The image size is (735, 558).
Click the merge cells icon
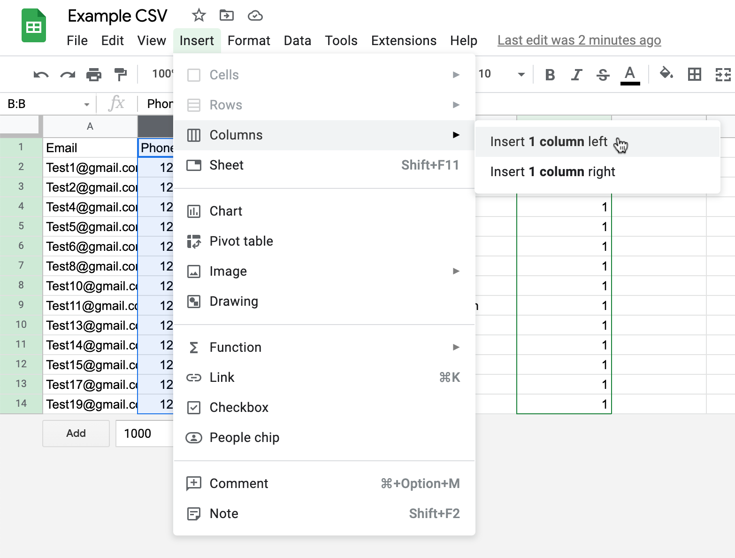[x=723, y=74]
